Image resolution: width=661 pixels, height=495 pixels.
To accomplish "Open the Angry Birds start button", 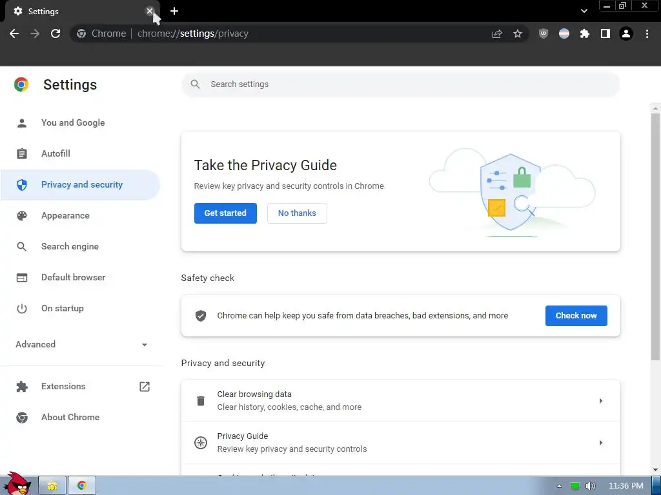I will coord(17,484).
